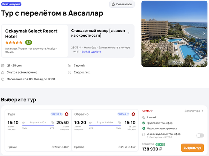This screenshot has width=209, height=156.
Task: Open Детали тура tour details
Action: (x=194, y=111)
